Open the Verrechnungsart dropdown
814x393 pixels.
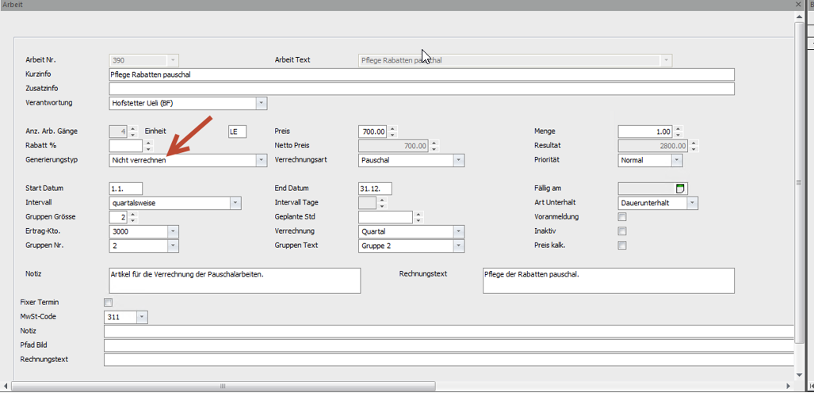coord(458,160)
